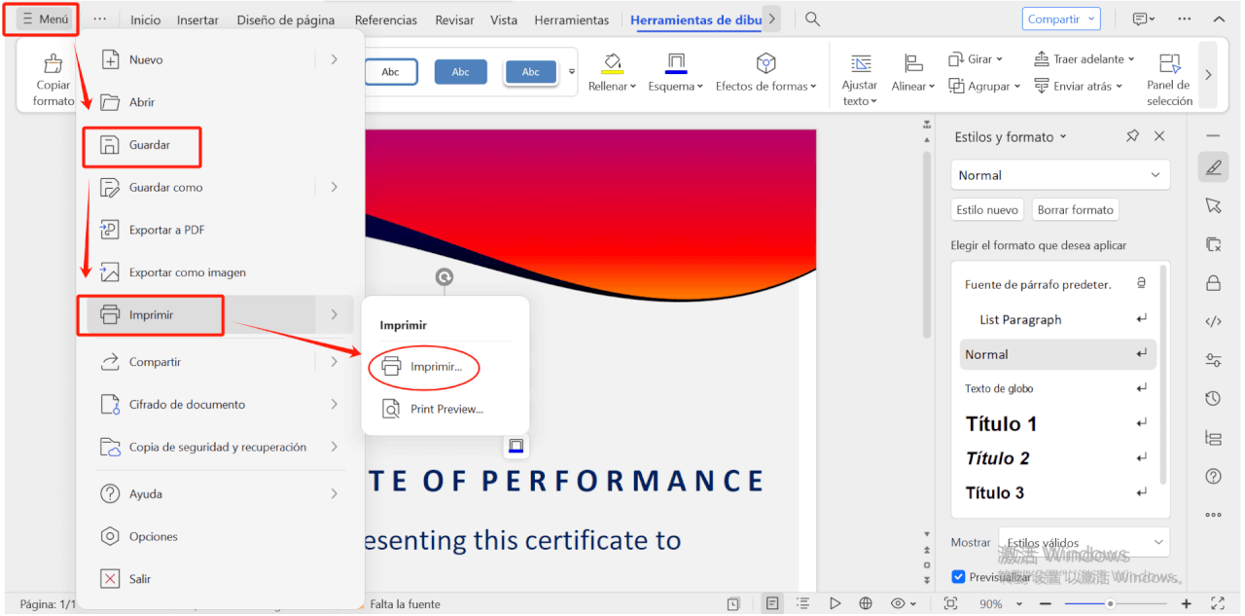1245x616 pixels.
Task: Click the code brackets icon in sidebar
Action: [1213, 322]
